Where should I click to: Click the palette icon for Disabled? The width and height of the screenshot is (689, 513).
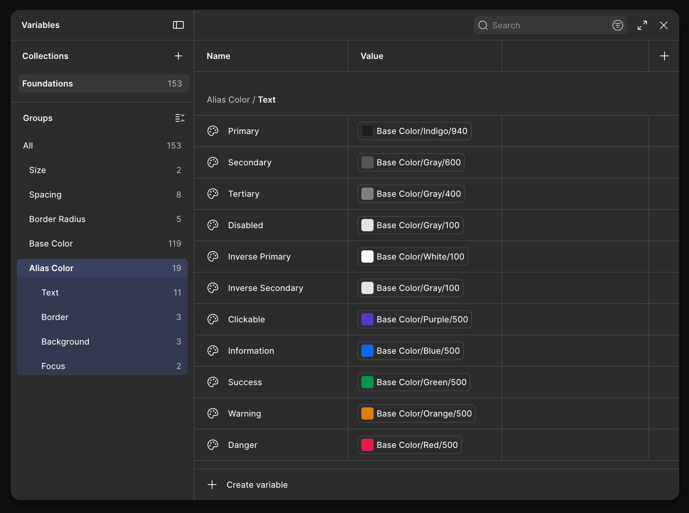[x=213, y=225]
